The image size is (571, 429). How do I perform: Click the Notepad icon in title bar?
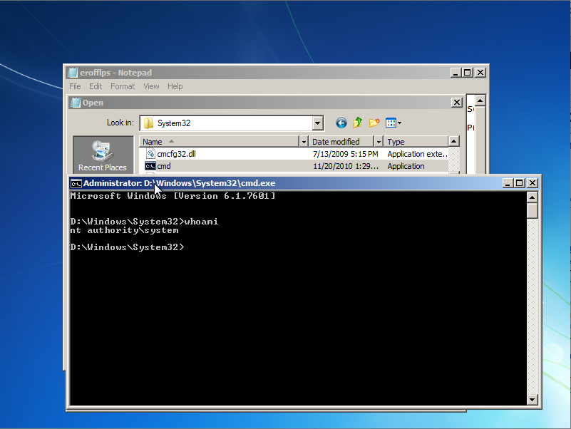tap(73, 73)
